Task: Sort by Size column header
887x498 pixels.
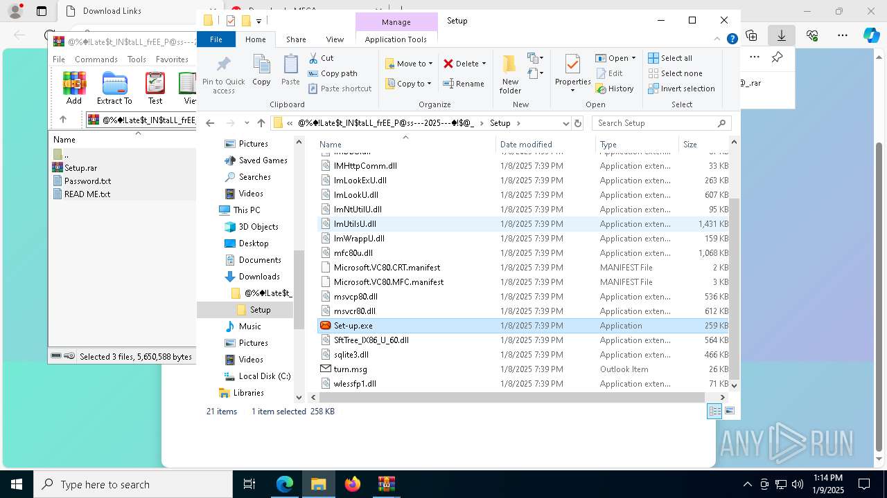Action: click(x=703, y=145)
